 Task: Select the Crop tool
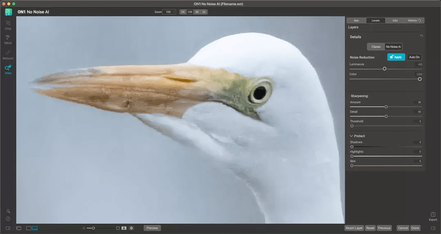[x=8, y=24]
